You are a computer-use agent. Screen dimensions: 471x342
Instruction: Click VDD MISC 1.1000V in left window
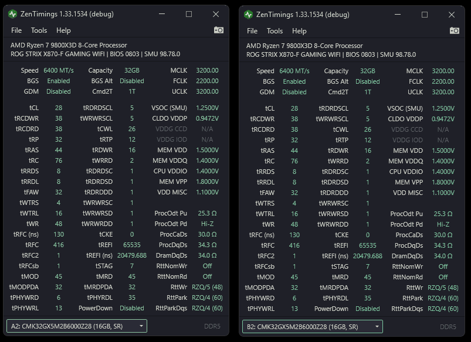click(x=207, y=192)
